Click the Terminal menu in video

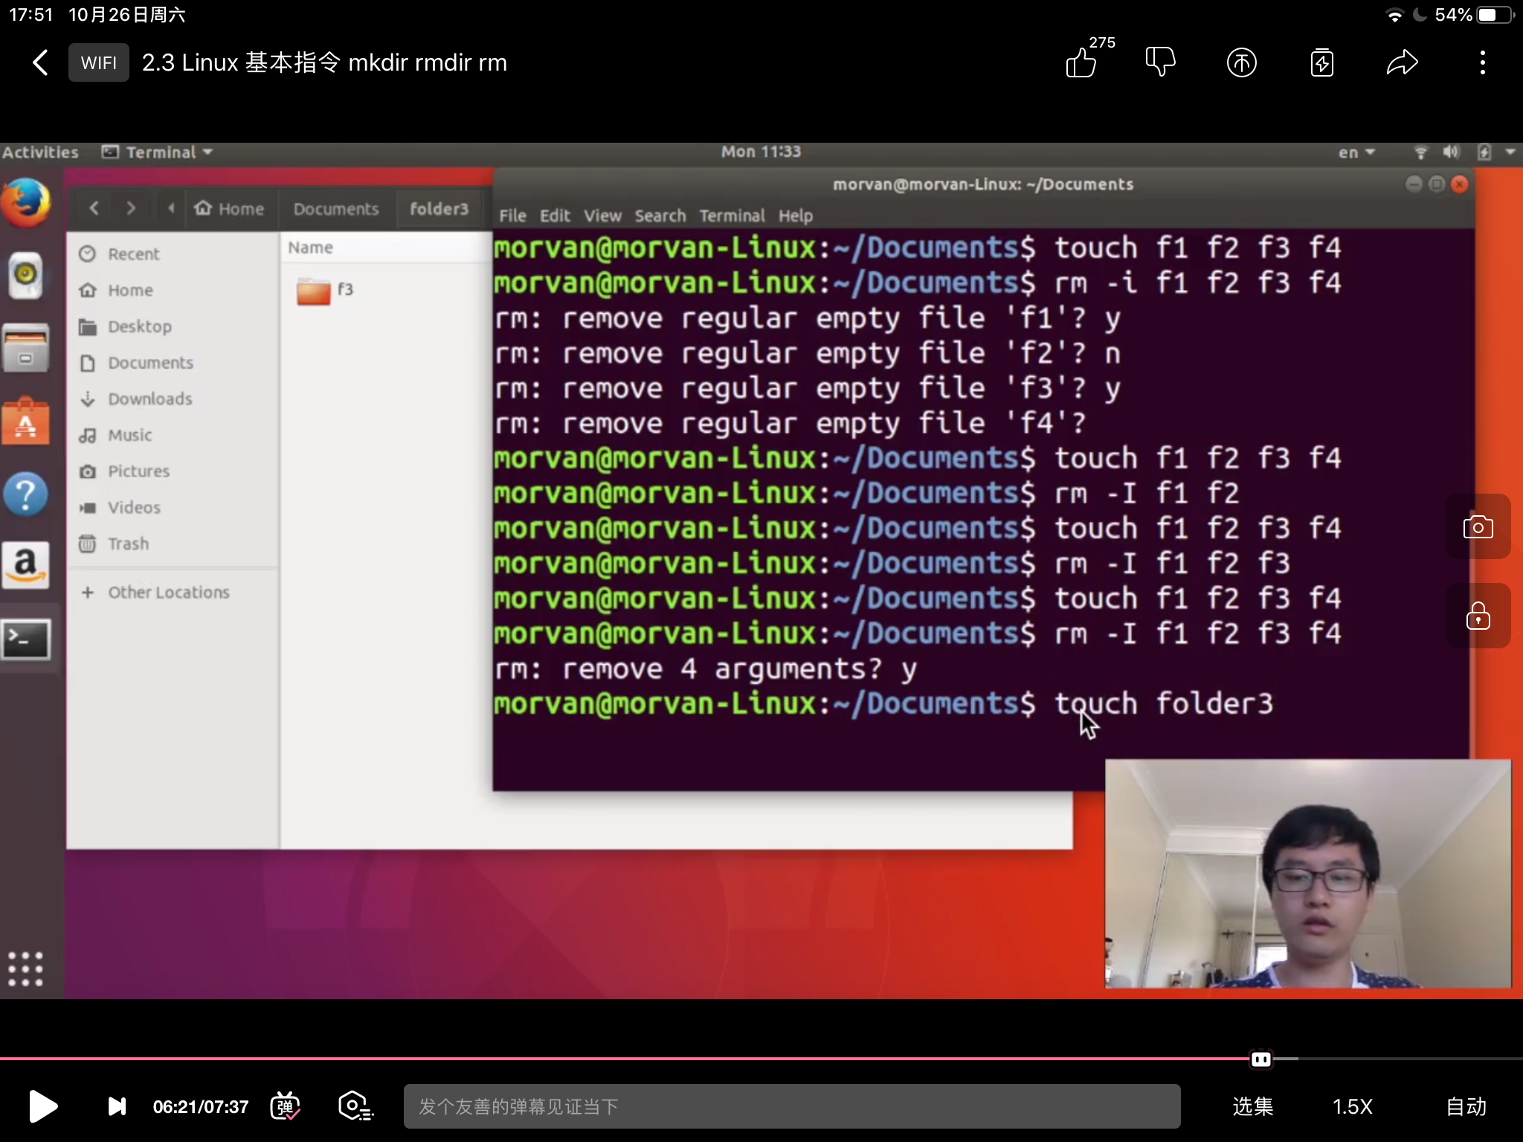pyautogui.click(x=731, y=216)
